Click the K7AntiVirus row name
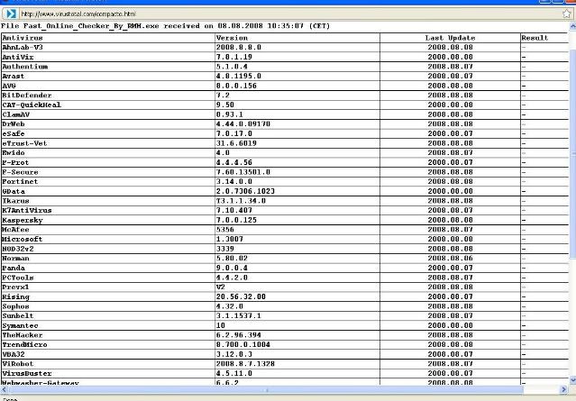The image size is (576, 401). [27, 211]
